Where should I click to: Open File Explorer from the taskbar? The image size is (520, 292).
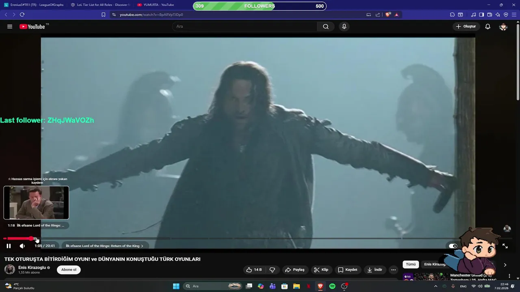point(297,286)
